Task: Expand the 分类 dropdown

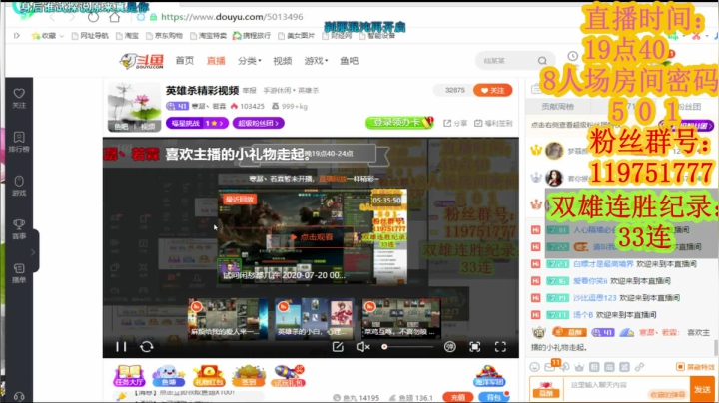Action: coord(250,61)
